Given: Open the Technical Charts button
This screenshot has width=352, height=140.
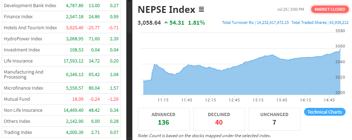Looking at the screenshot, I should (324, 112).
